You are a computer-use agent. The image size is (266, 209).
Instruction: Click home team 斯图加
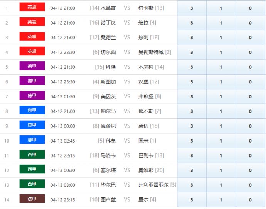click(108, 82)
